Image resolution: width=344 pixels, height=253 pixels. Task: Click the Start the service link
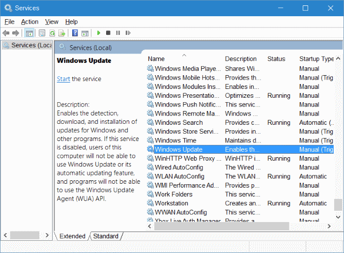click(x=63, y=79)
